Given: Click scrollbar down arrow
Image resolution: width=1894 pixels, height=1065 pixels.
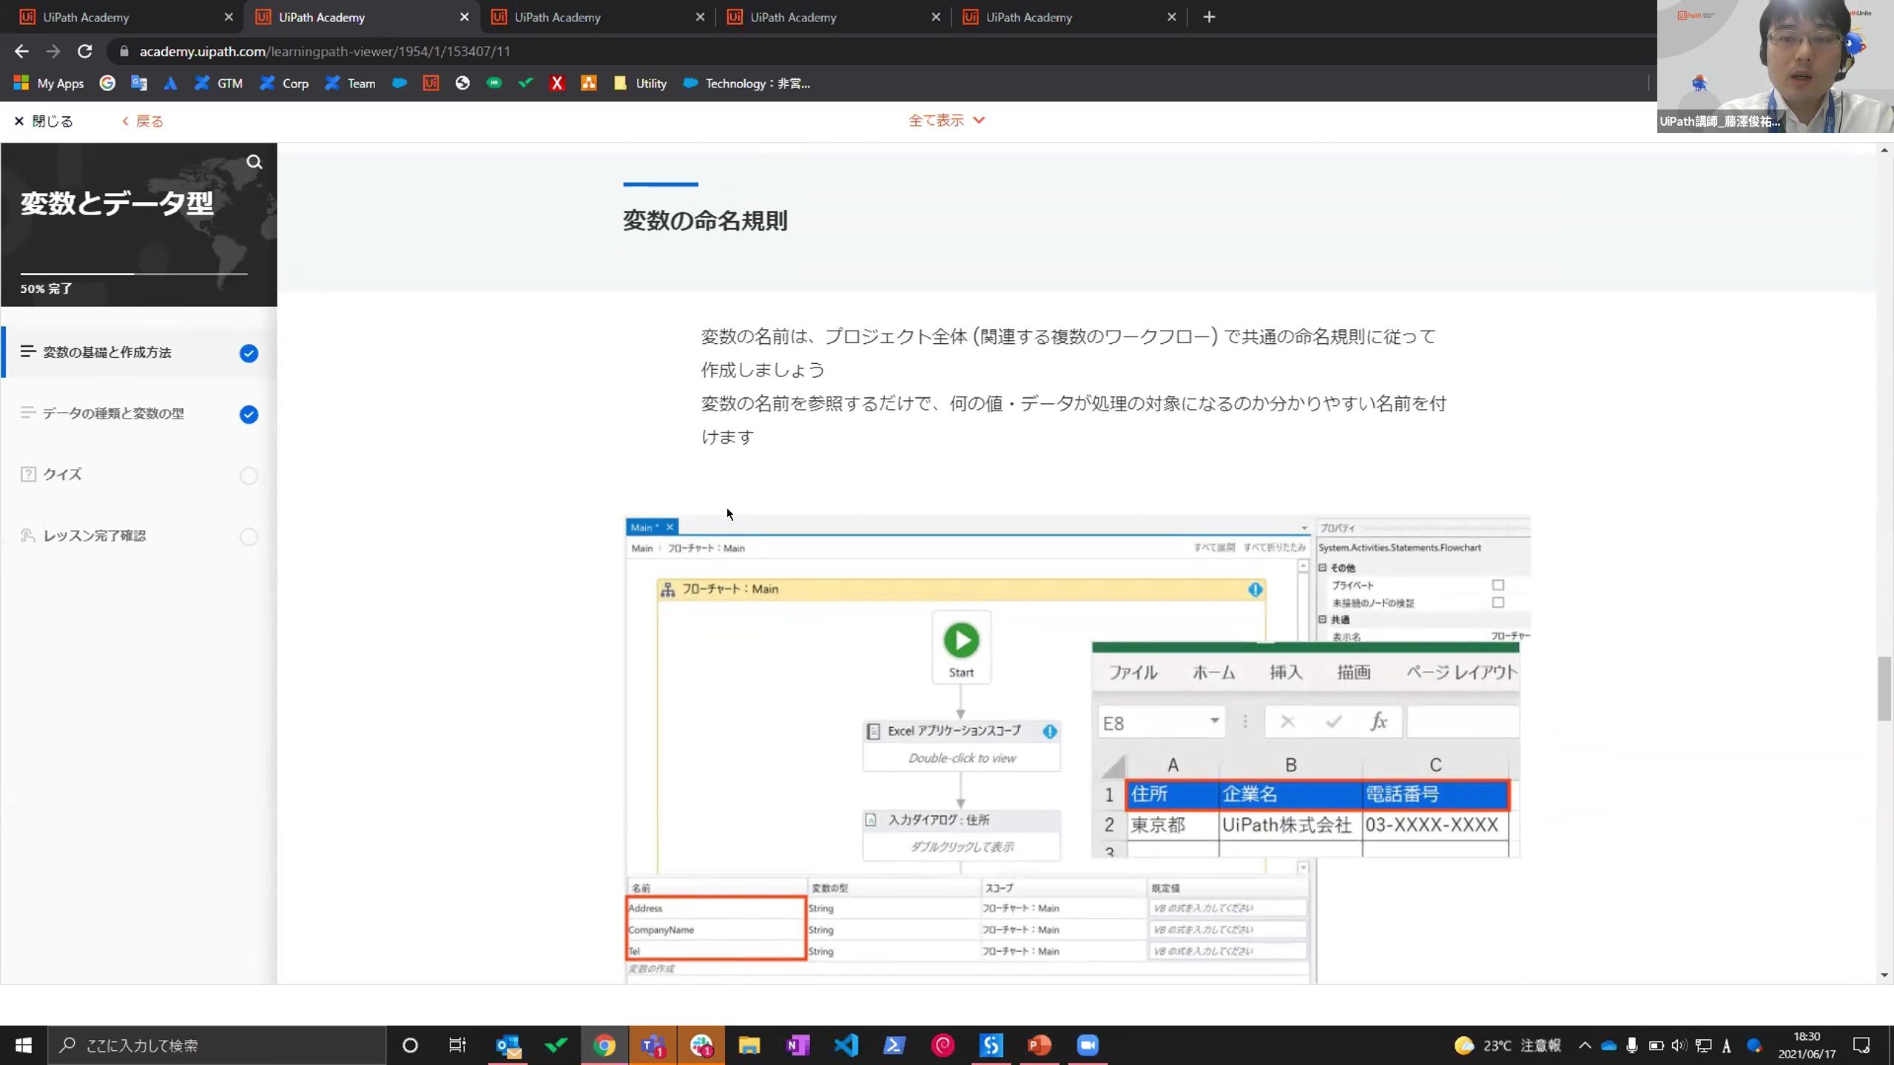Looking at the screenshot, I should pos(1884,976).
